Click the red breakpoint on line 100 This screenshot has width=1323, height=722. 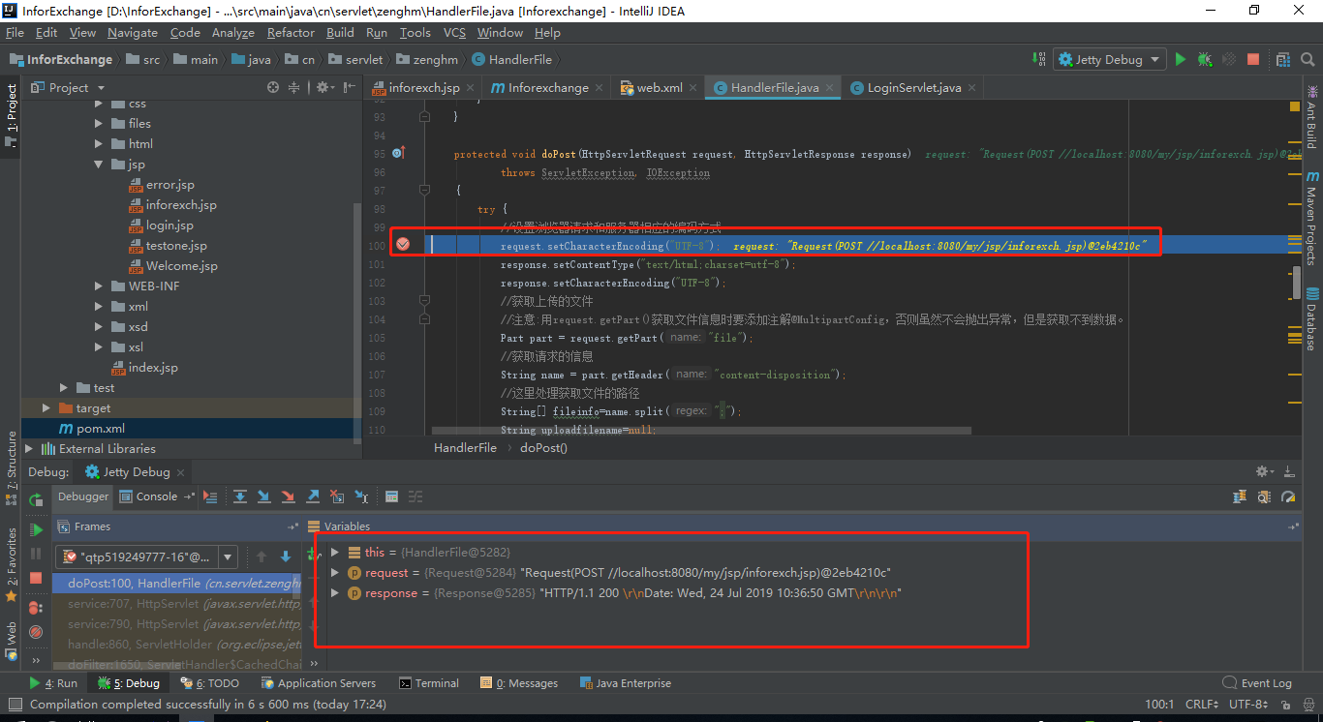click(404, 244)
